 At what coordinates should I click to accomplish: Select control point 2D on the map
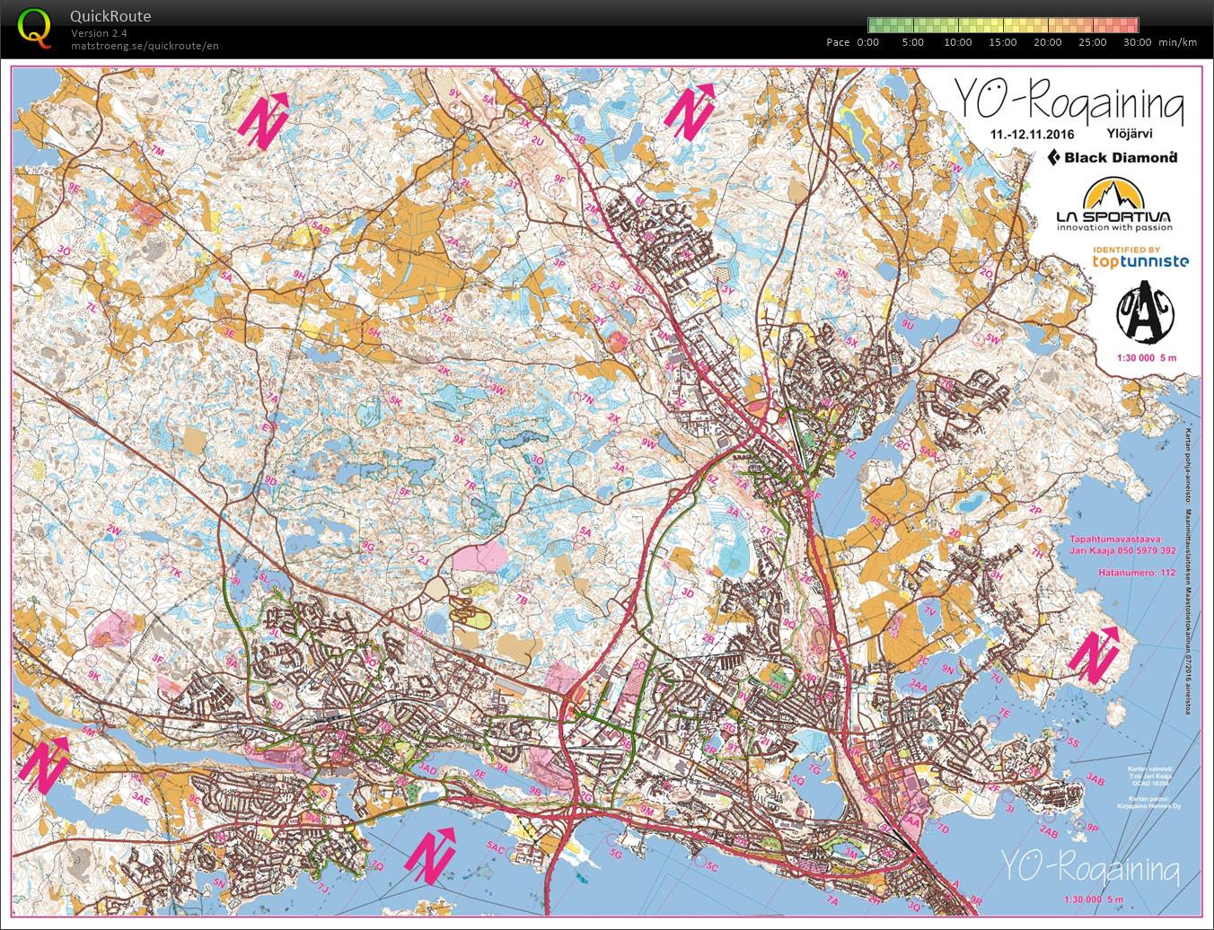click(954, 533)
